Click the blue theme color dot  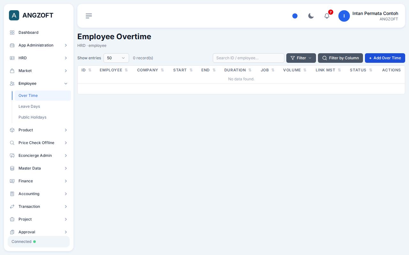[x=295, y=16]
